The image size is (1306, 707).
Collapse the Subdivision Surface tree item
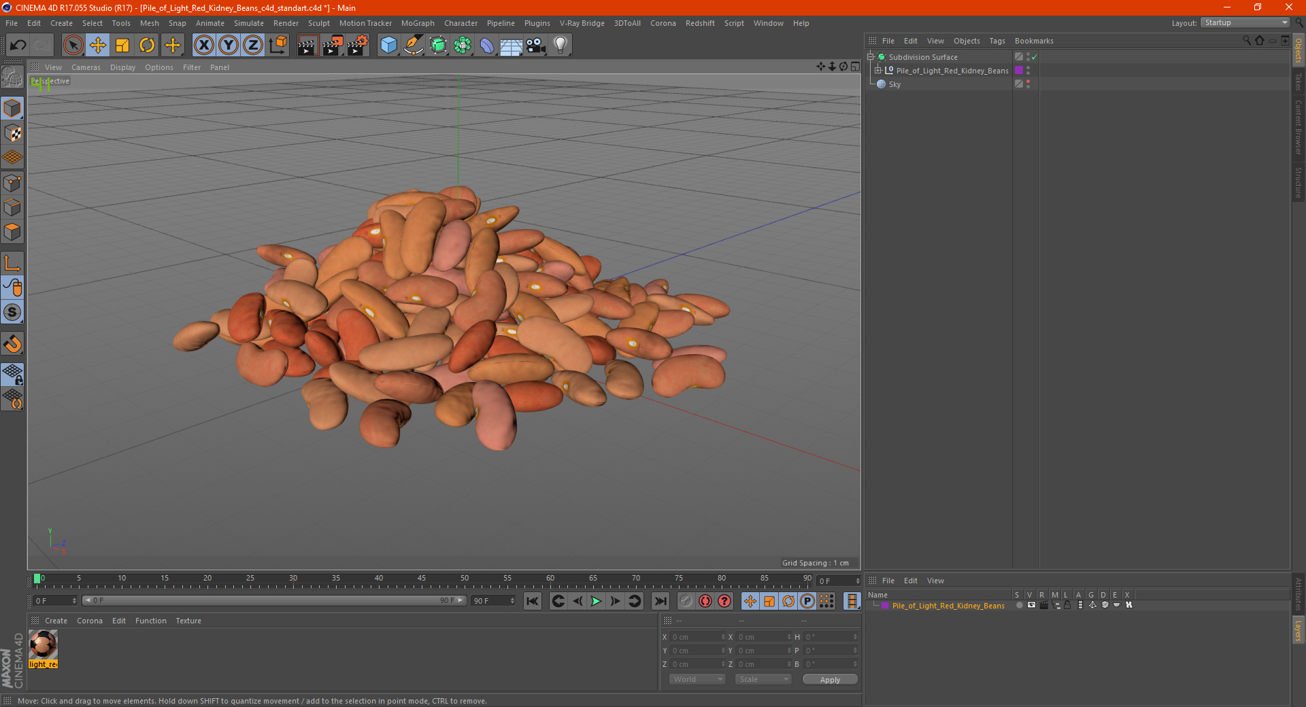coord(870,57)
